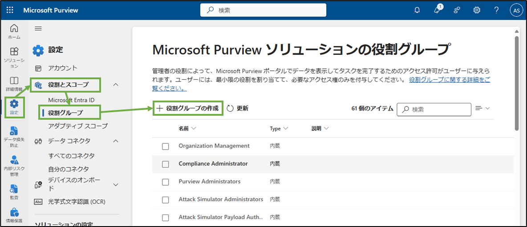Click the データ コネクタ plug icon

pyautogui.click(x=38, y=142)
